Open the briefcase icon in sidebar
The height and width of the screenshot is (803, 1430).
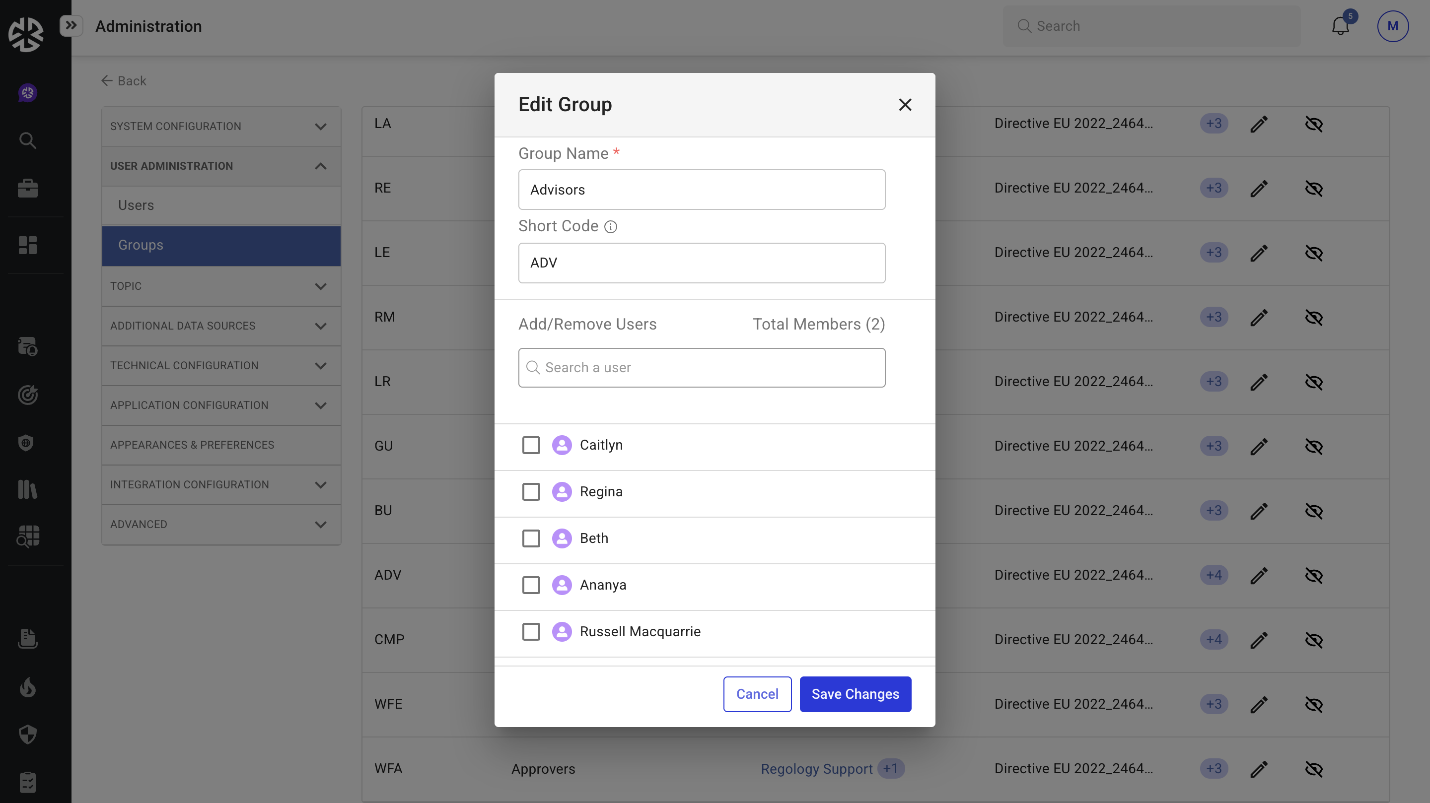coord(27,189)
